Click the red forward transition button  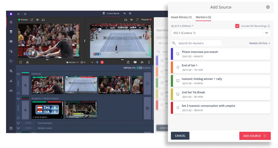102,62
